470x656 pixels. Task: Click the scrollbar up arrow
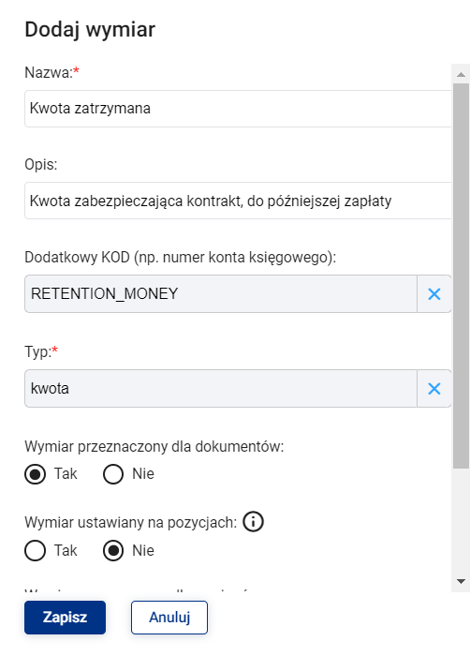coord(461,74)
